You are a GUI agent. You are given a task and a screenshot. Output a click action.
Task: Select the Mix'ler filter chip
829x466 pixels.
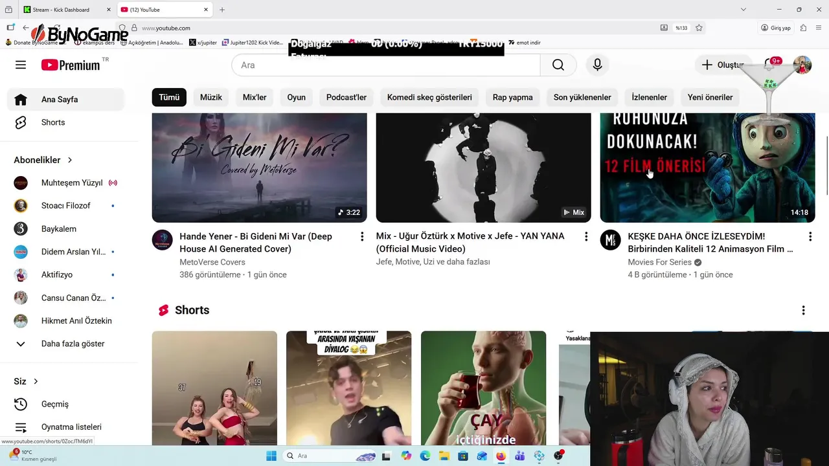[255, 97]
